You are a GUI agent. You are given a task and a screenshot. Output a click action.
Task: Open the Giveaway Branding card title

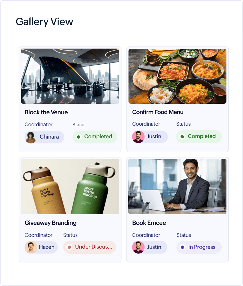[x=51, y=223]
